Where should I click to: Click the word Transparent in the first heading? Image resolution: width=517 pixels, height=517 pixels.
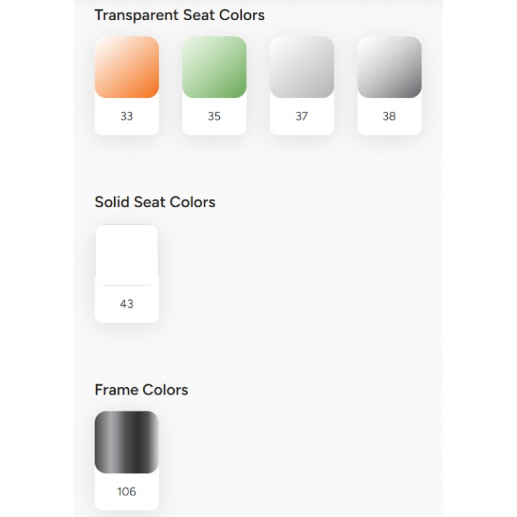click(135, 16)
